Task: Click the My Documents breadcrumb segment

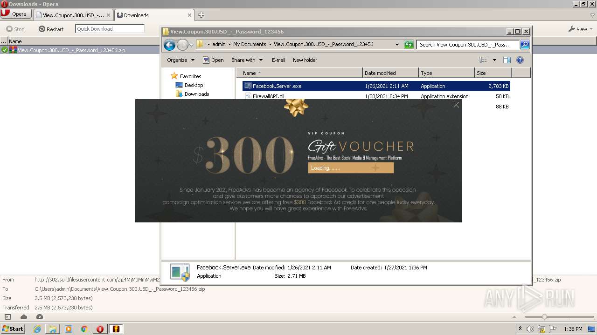Action: click(x=250, y=45)
